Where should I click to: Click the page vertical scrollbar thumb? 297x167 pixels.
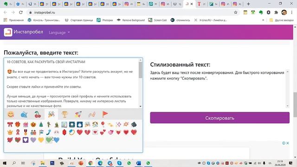295,104
